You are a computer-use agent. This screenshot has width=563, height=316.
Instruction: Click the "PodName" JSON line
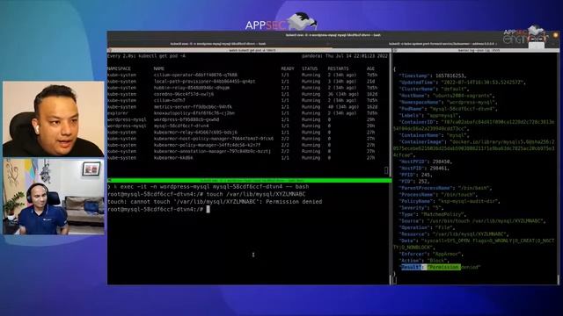coord(449,109)
